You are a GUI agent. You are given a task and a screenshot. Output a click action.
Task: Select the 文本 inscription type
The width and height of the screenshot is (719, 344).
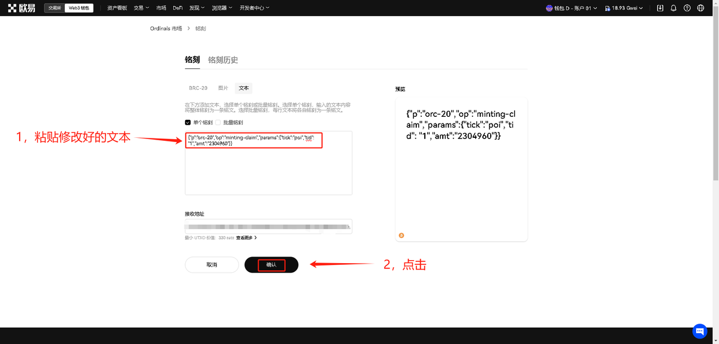244,87
